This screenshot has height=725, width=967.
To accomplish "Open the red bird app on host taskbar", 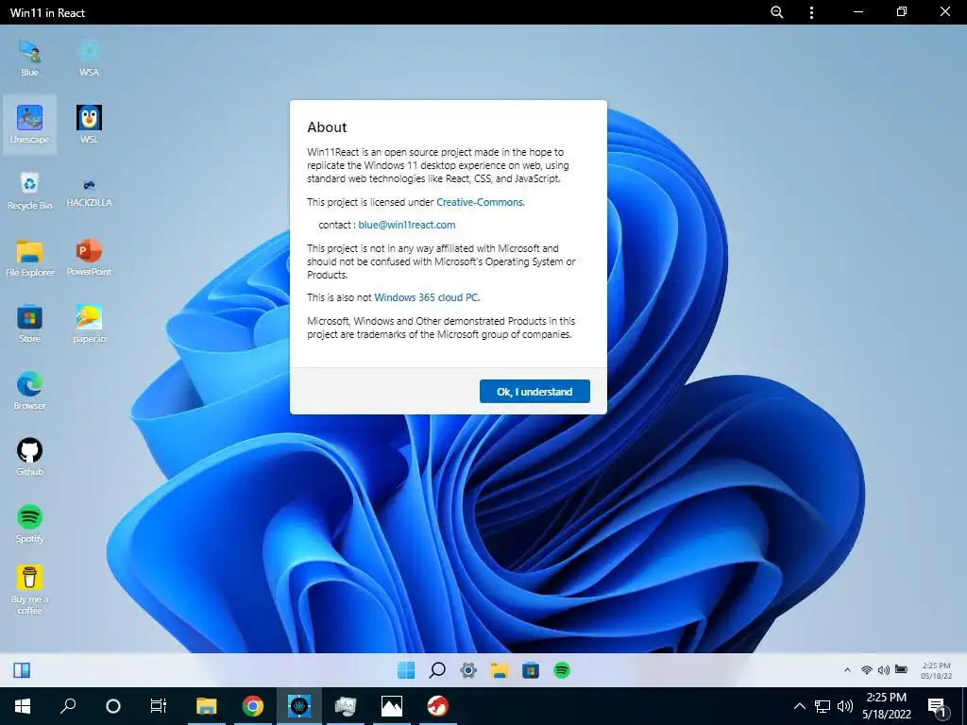I will click(438, 706).
